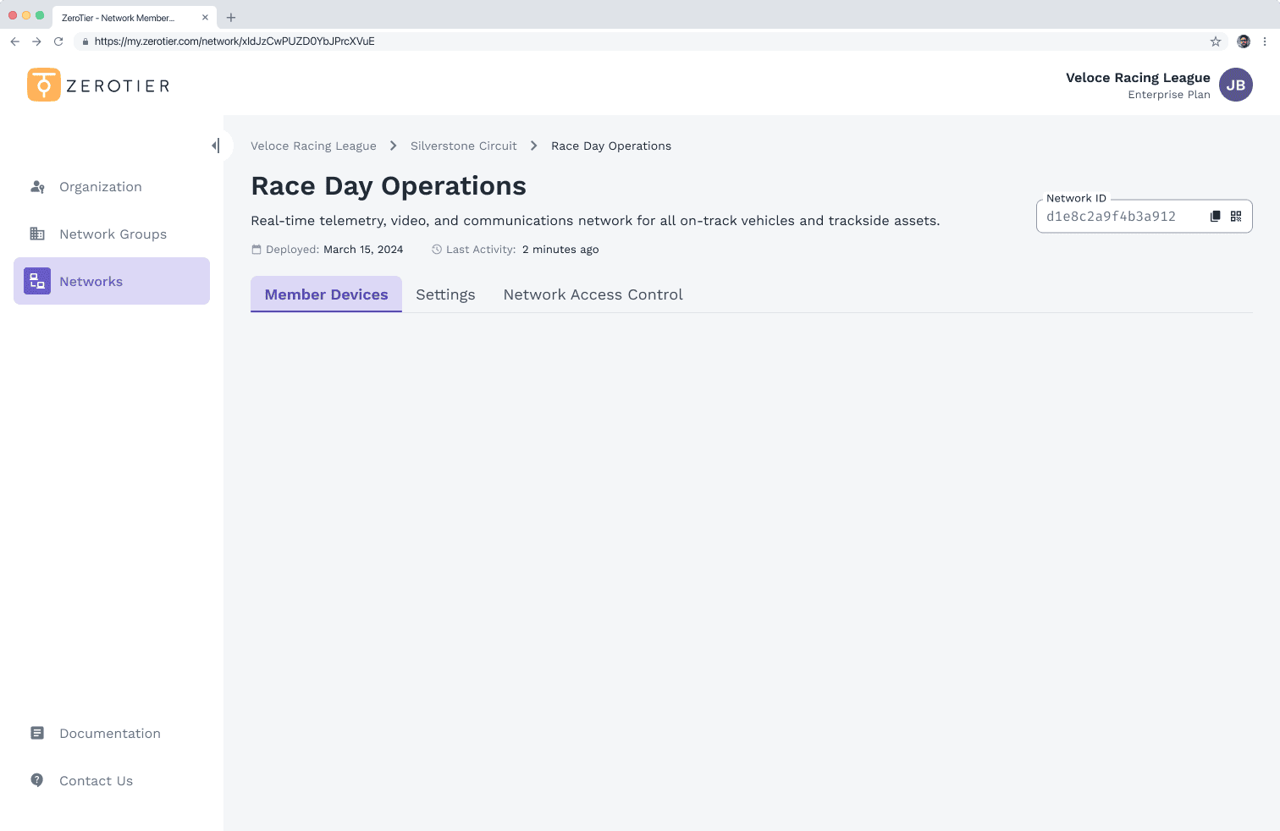Bookmark this page with the star icon

point(1216,41)
